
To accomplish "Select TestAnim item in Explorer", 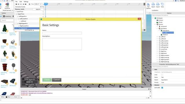I will tap(165, 35).
